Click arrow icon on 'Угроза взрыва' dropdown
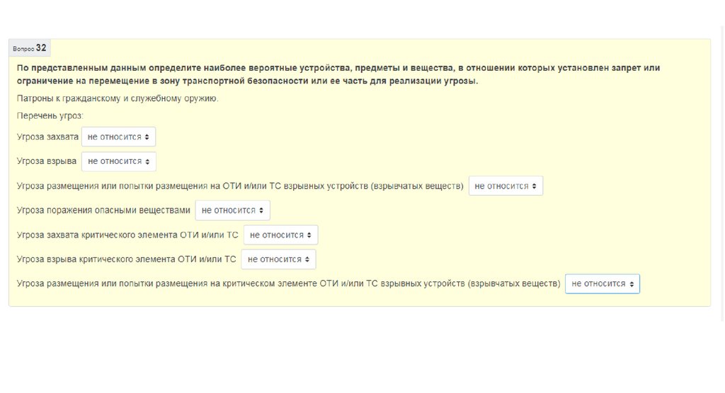Image resolution: width=725 pixels, height=393 pixels. coord(147,161)
